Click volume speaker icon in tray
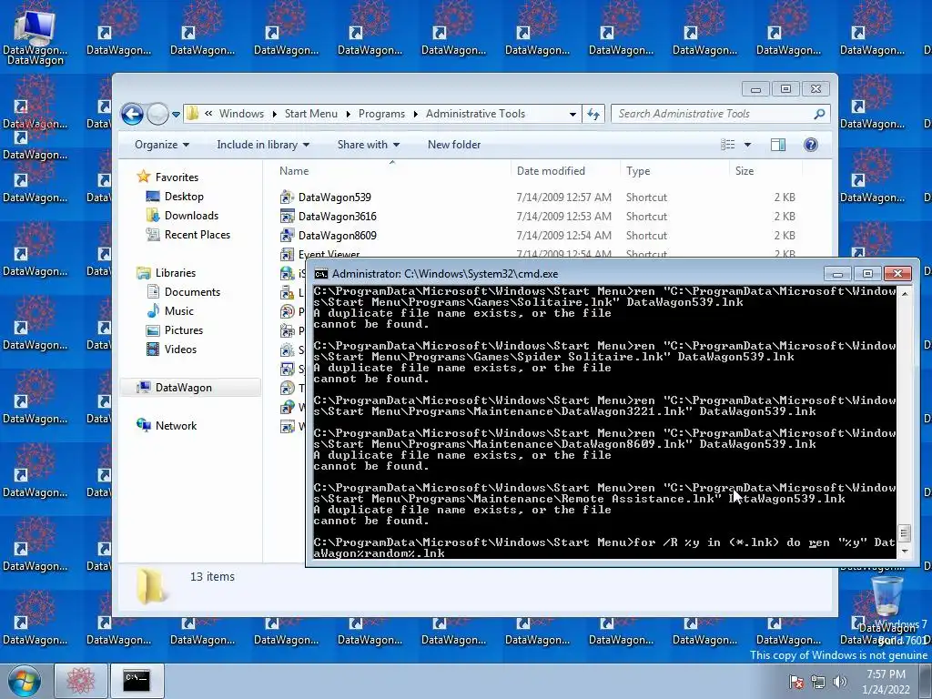This screenshot has width=932, height=699. [839, 682]
